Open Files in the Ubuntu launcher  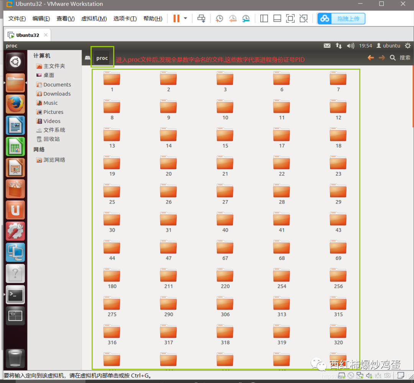pos(15,83)
